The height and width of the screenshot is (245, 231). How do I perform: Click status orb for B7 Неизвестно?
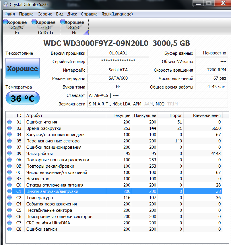(9, 179)
